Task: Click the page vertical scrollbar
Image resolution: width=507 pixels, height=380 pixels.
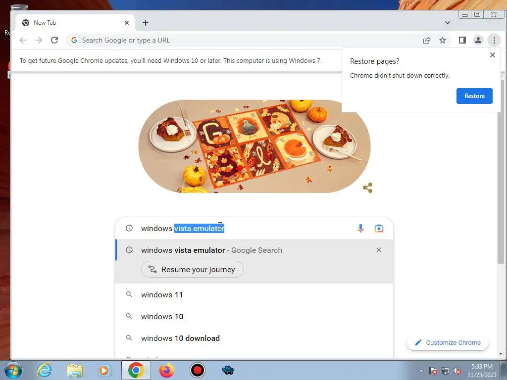Action: coord(501,171)
